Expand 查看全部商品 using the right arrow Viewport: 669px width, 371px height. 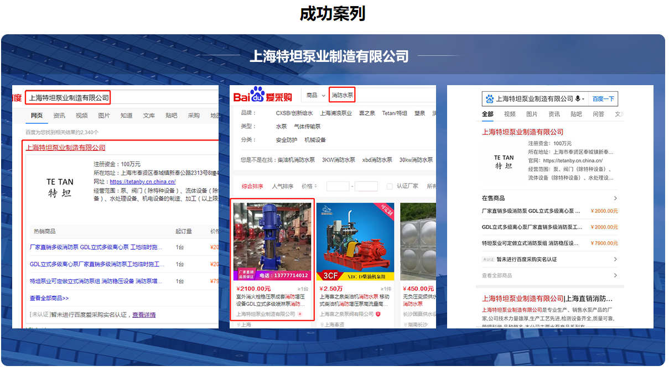616,275
